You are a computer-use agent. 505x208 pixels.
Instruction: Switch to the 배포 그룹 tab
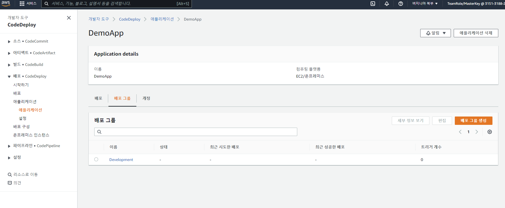[122, 98]
